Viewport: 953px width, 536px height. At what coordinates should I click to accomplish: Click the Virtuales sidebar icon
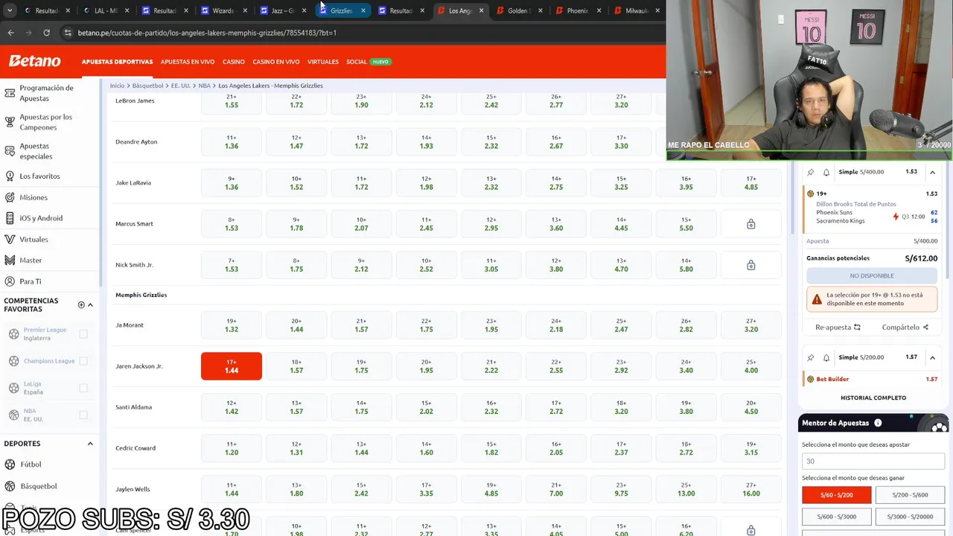[10, 240]
